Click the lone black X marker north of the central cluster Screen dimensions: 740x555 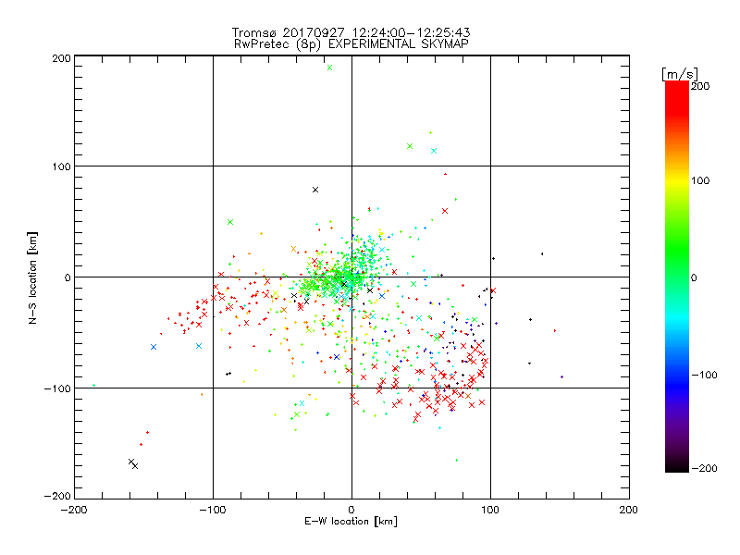coord(315,190)
